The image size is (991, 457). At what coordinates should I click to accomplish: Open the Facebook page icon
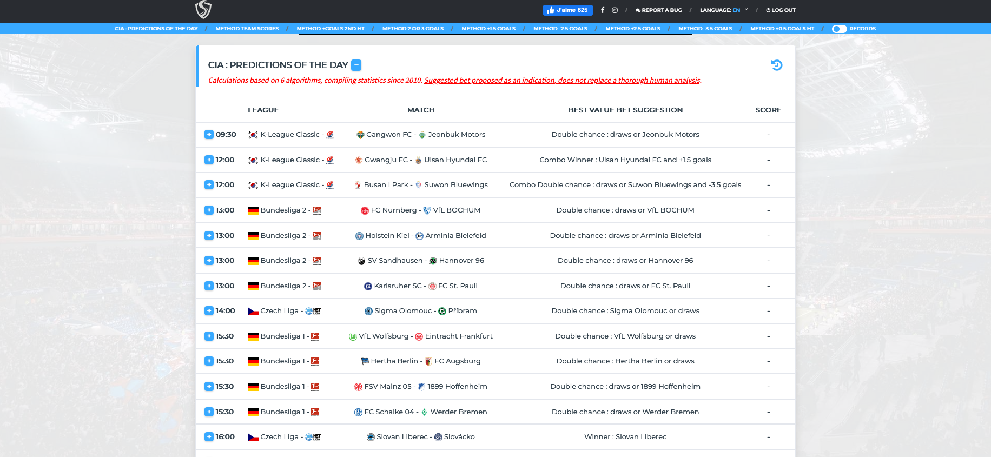tap(603, 10)
